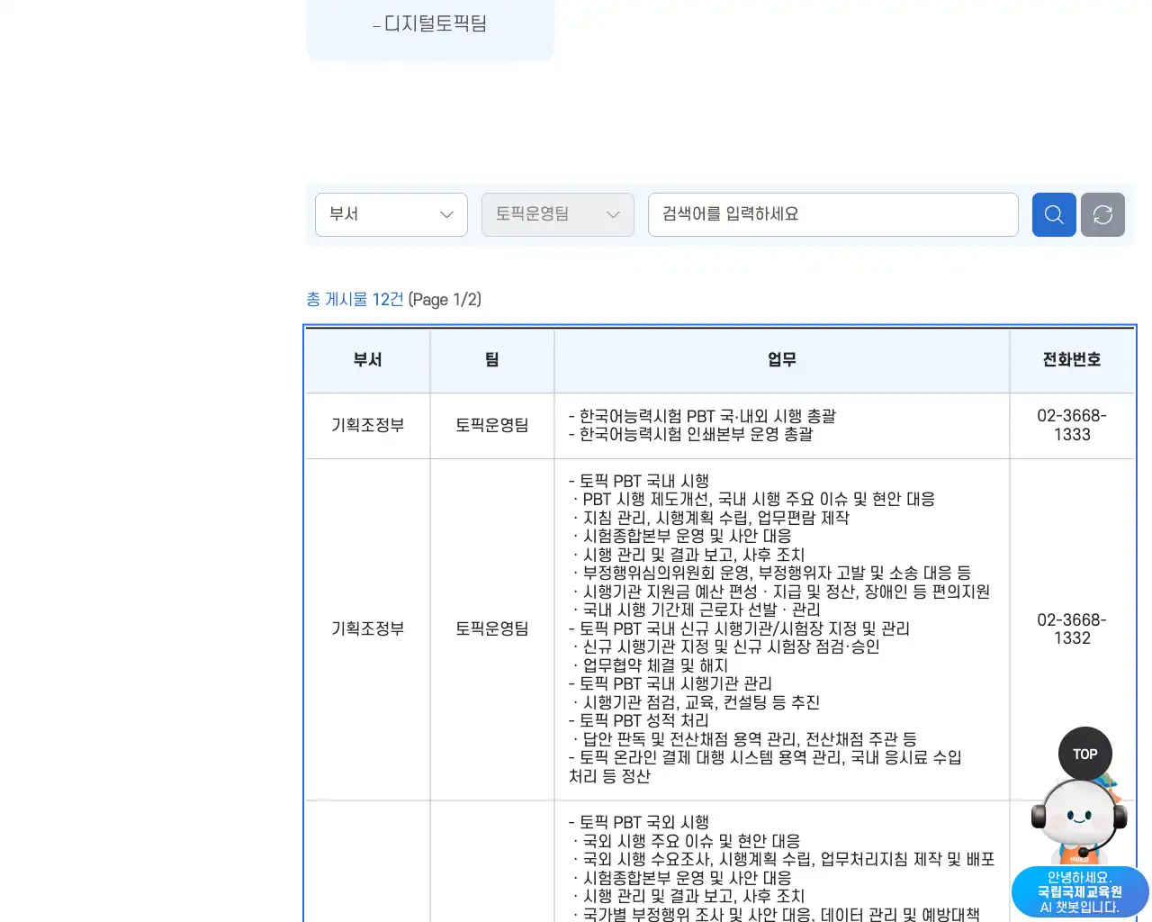Click the line 토픽 PBT 국외 시행
1152x922 pixels.
tap(639, 822)
